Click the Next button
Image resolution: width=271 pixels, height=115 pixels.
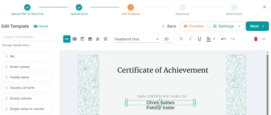pos(257,26)
